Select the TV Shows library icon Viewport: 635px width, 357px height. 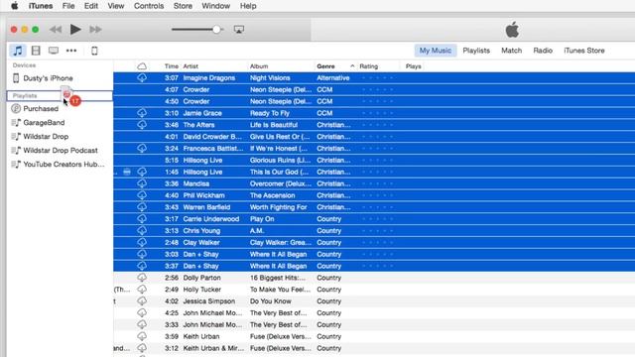[54, 51]
